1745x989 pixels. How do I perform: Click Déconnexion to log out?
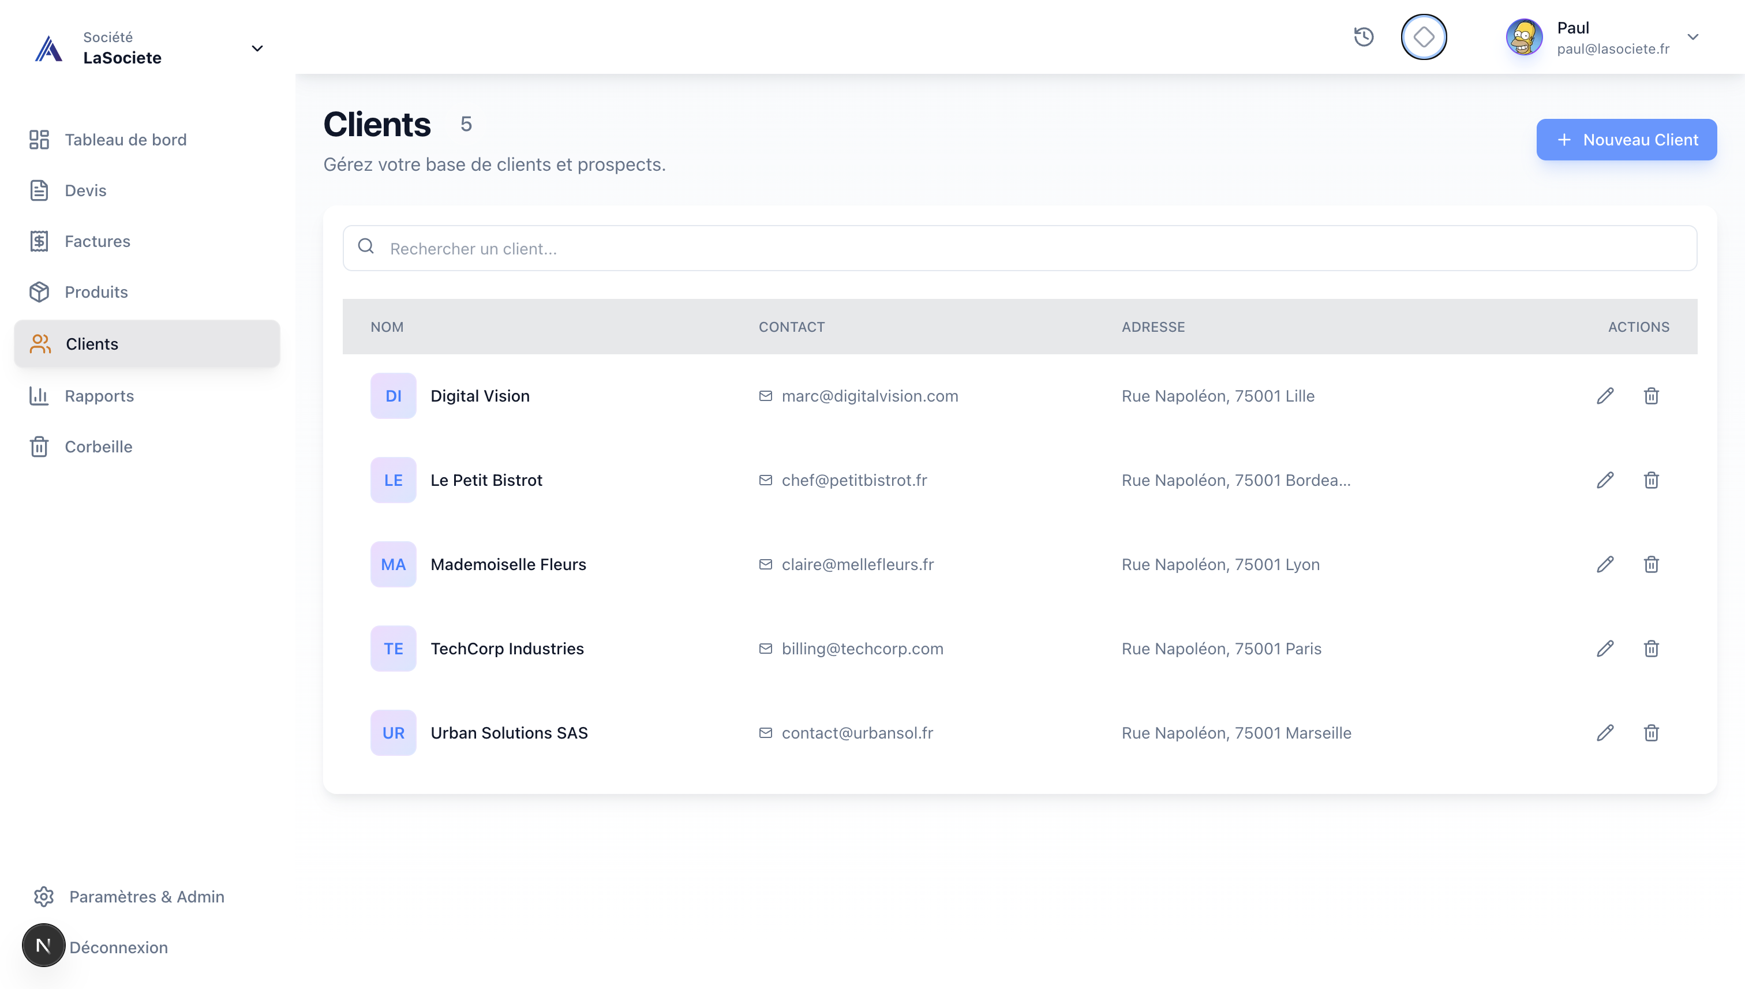click(118, 947)
